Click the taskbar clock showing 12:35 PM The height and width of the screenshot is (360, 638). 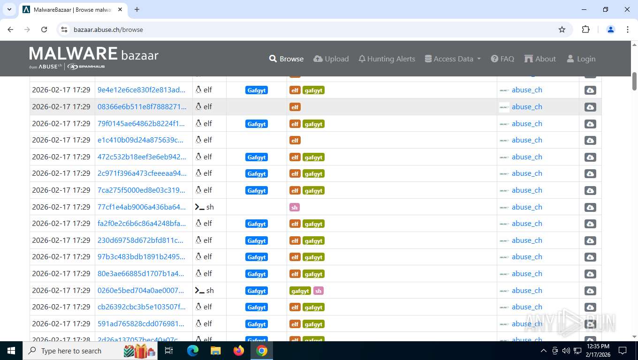598,351
